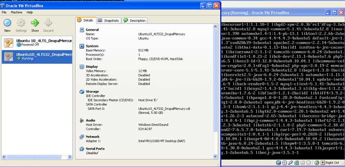The height and width of the screenshot is (167, 345).
Task: Select the powered-off Ubuntu 10_4LTS_DrupalMercury VM
Action: (x=37, y=43)
